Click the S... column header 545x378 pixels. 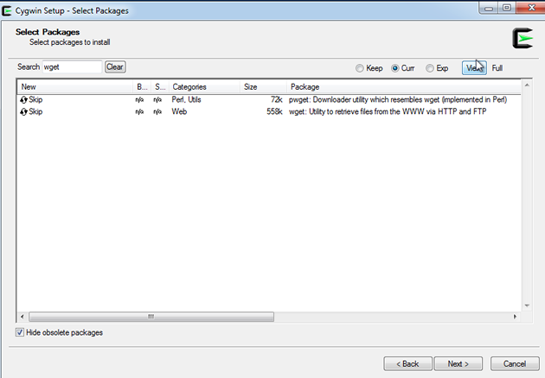point(160,87)
